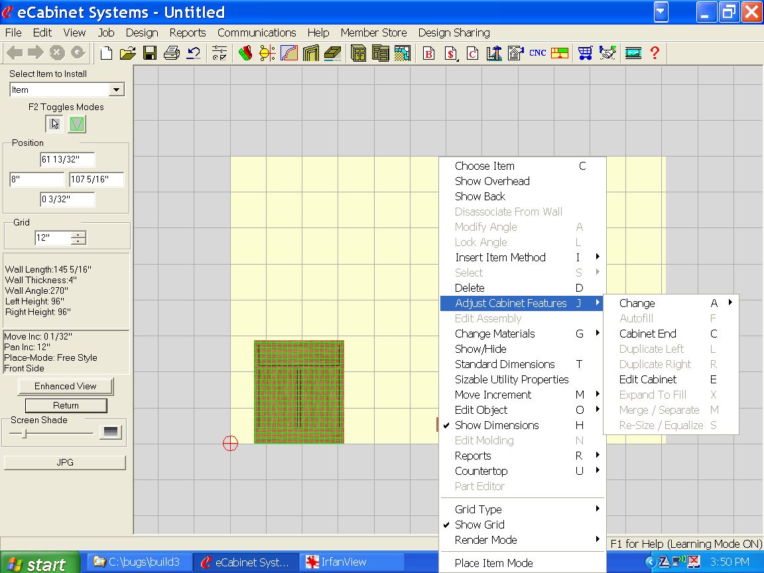
Task: Click the JPG button
Action: pos(65,462)
